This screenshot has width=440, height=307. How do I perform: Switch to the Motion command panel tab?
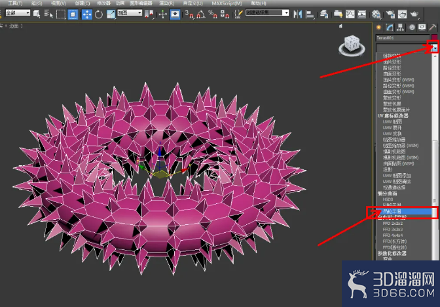click(411, 28)
